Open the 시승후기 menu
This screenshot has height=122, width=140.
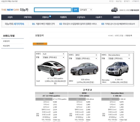click(x=99, y=17)
